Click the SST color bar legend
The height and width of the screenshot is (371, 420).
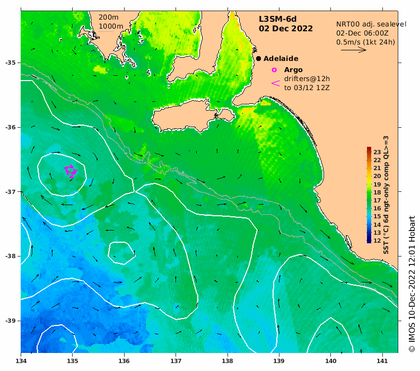pos(369,195)
